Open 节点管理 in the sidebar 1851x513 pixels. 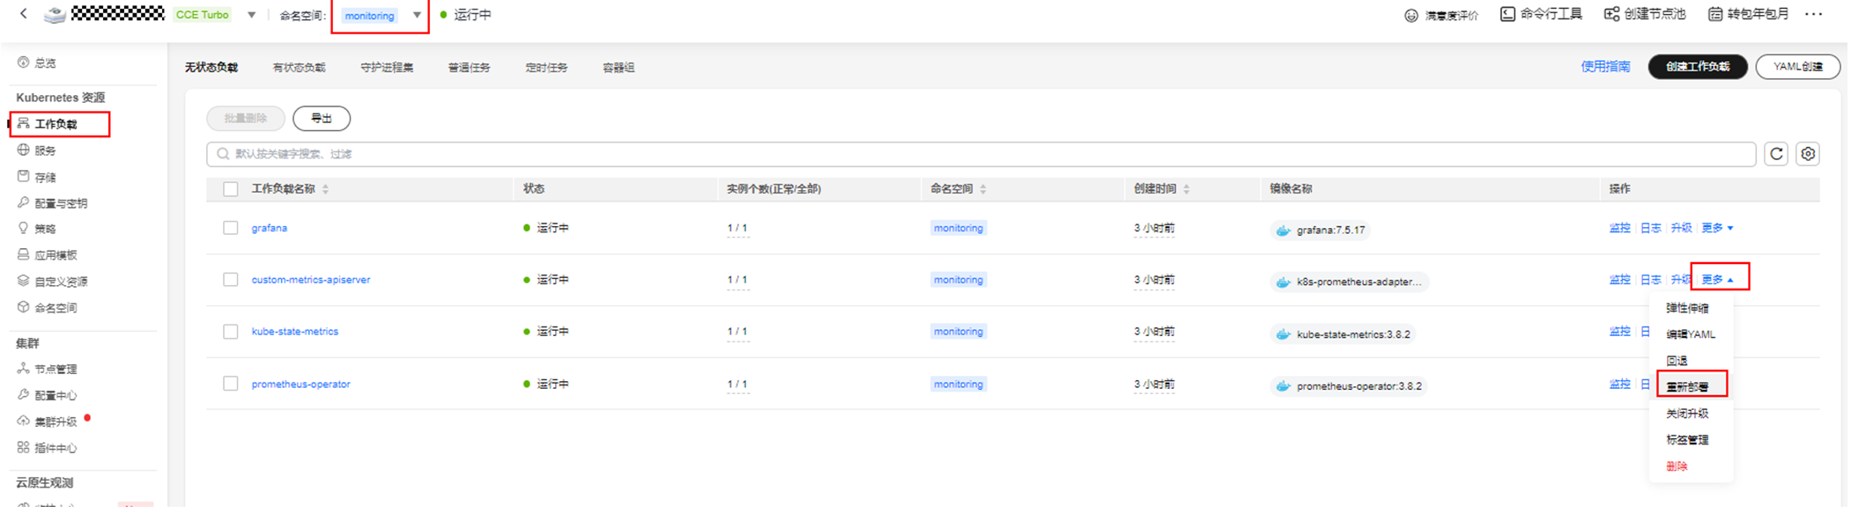point(55,370)
